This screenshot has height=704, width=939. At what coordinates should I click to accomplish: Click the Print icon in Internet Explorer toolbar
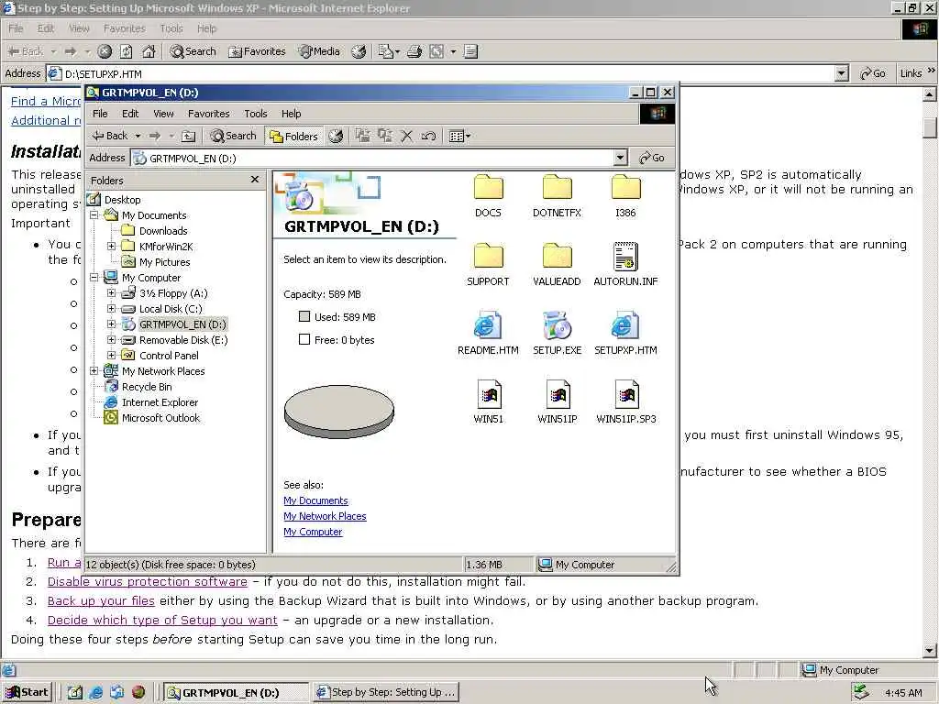pyautogui.click(x=414, y=51)
